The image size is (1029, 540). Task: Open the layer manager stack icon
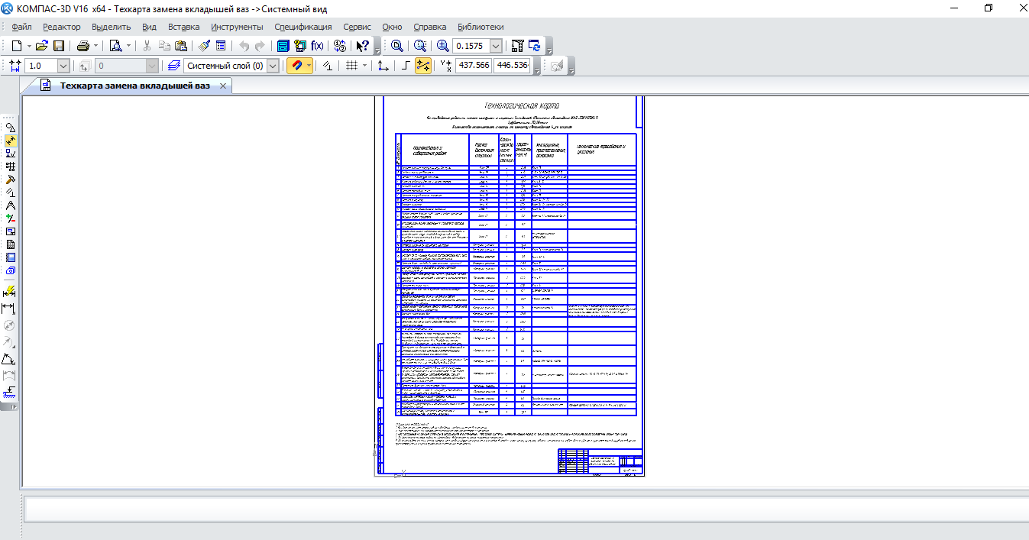(174, 66)
